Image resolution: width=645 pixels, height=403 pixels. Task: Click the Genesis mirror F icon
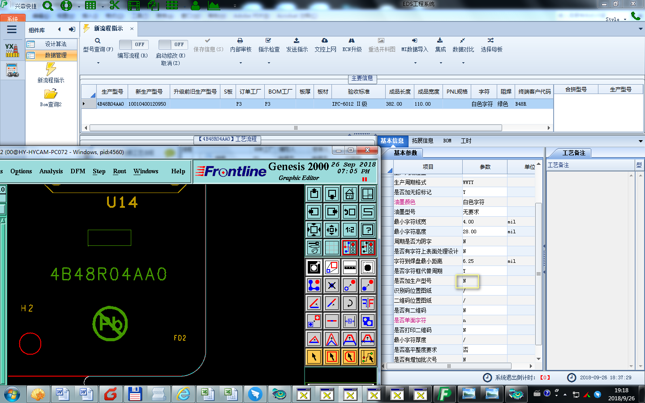tap(368, 303)
